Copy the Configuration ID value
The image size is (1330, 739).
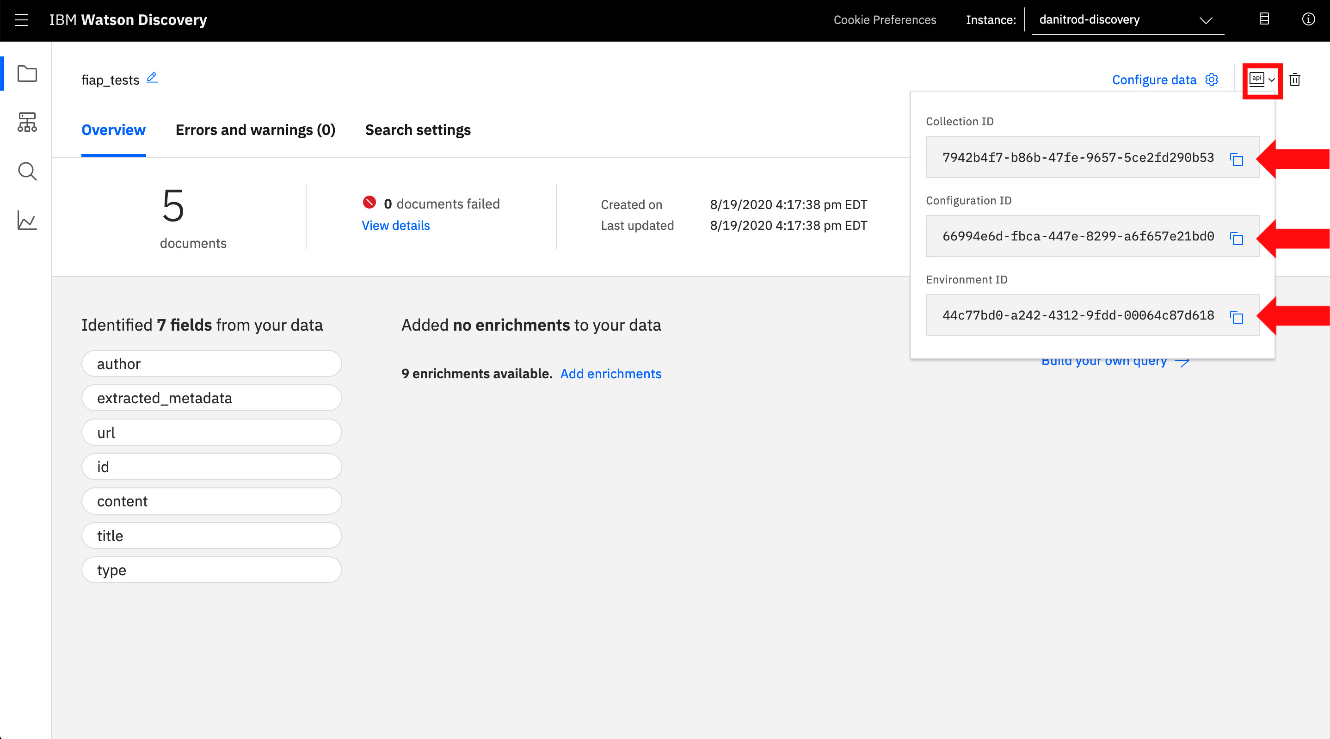[x=1237, y=238]
